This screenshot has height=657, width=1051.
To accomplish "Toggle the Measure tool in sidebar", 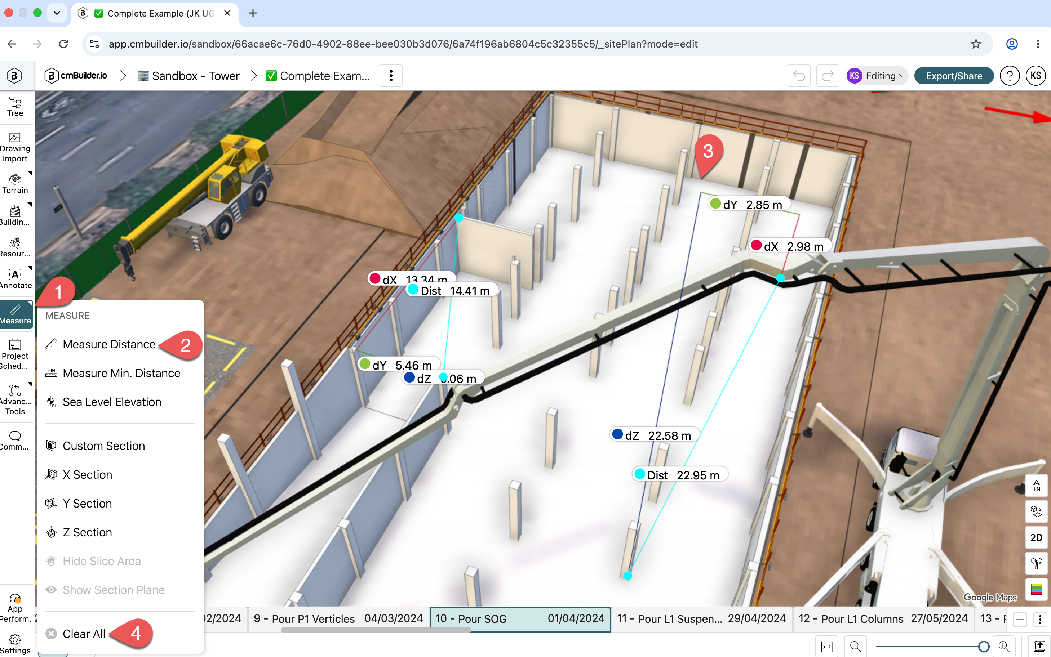I will tap(16, 314).
